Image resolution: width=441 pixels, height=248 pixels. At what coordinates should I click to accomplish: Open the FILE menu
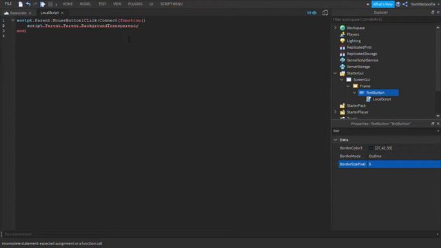click(8, 3)
